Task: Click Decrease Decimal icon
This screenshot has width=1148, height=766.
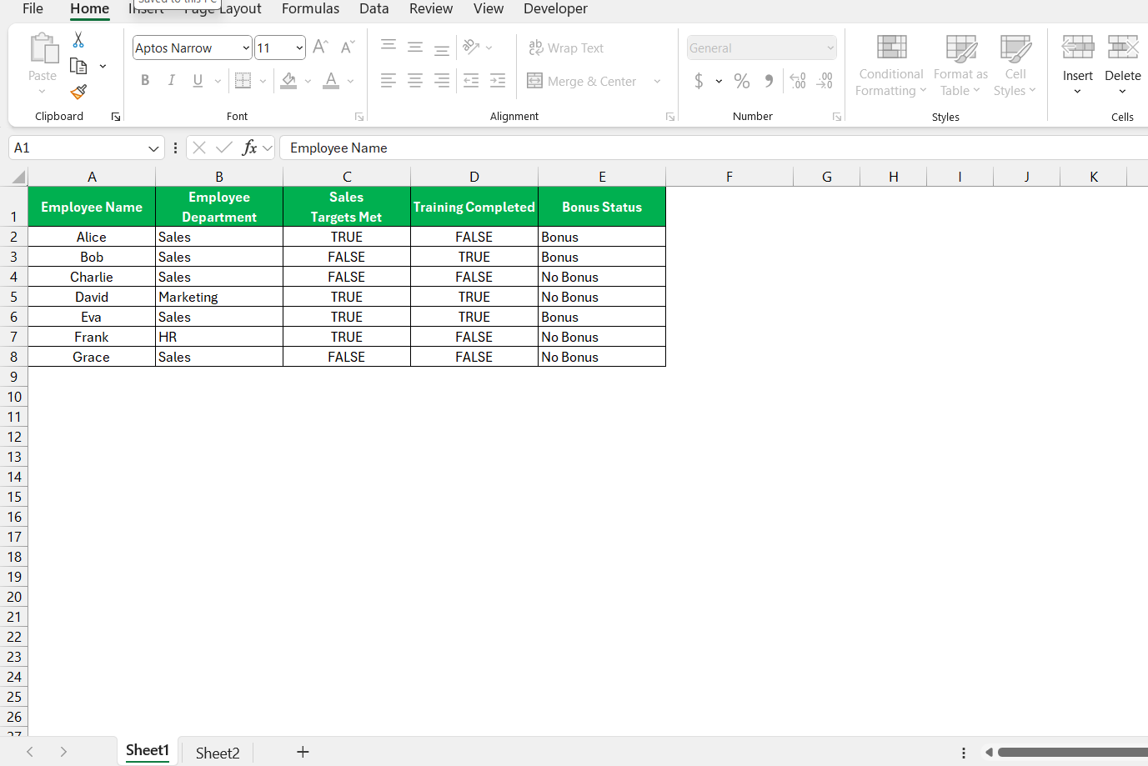Action: [x=825, y=81]
